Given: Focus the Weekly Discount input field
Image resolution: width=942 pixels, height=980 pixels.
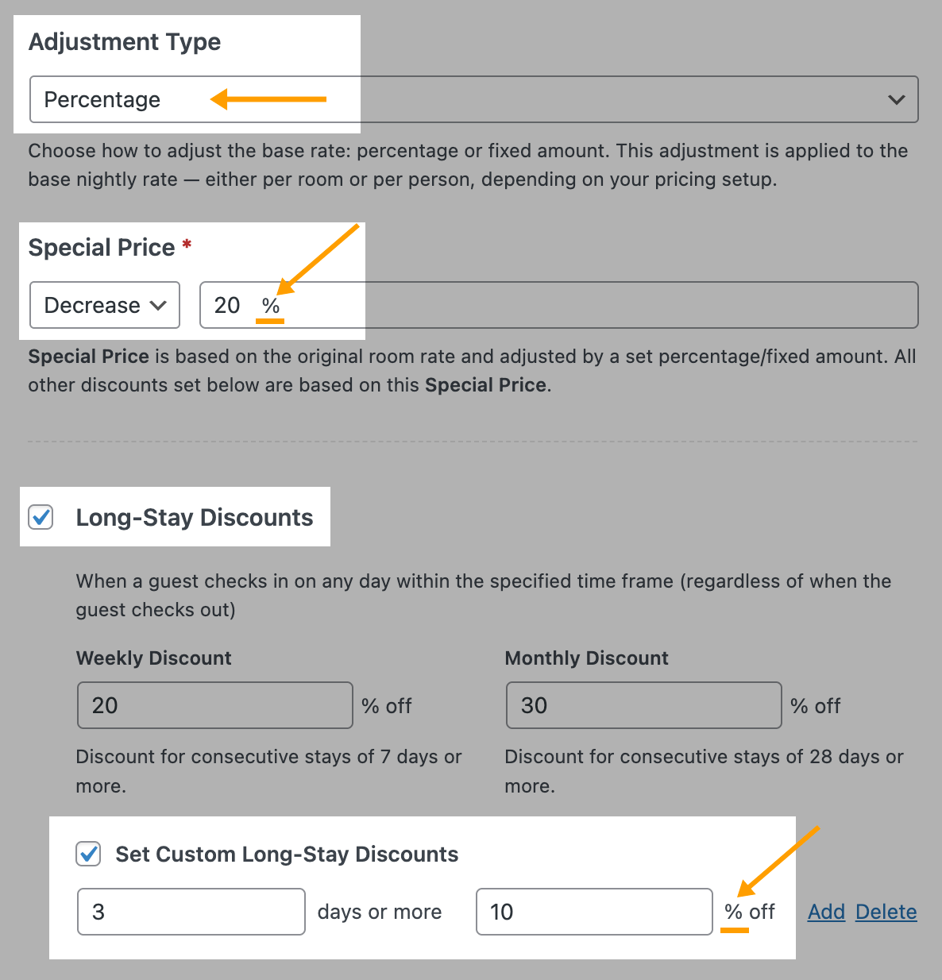Looking at the screenshot, I should (214, 705).
